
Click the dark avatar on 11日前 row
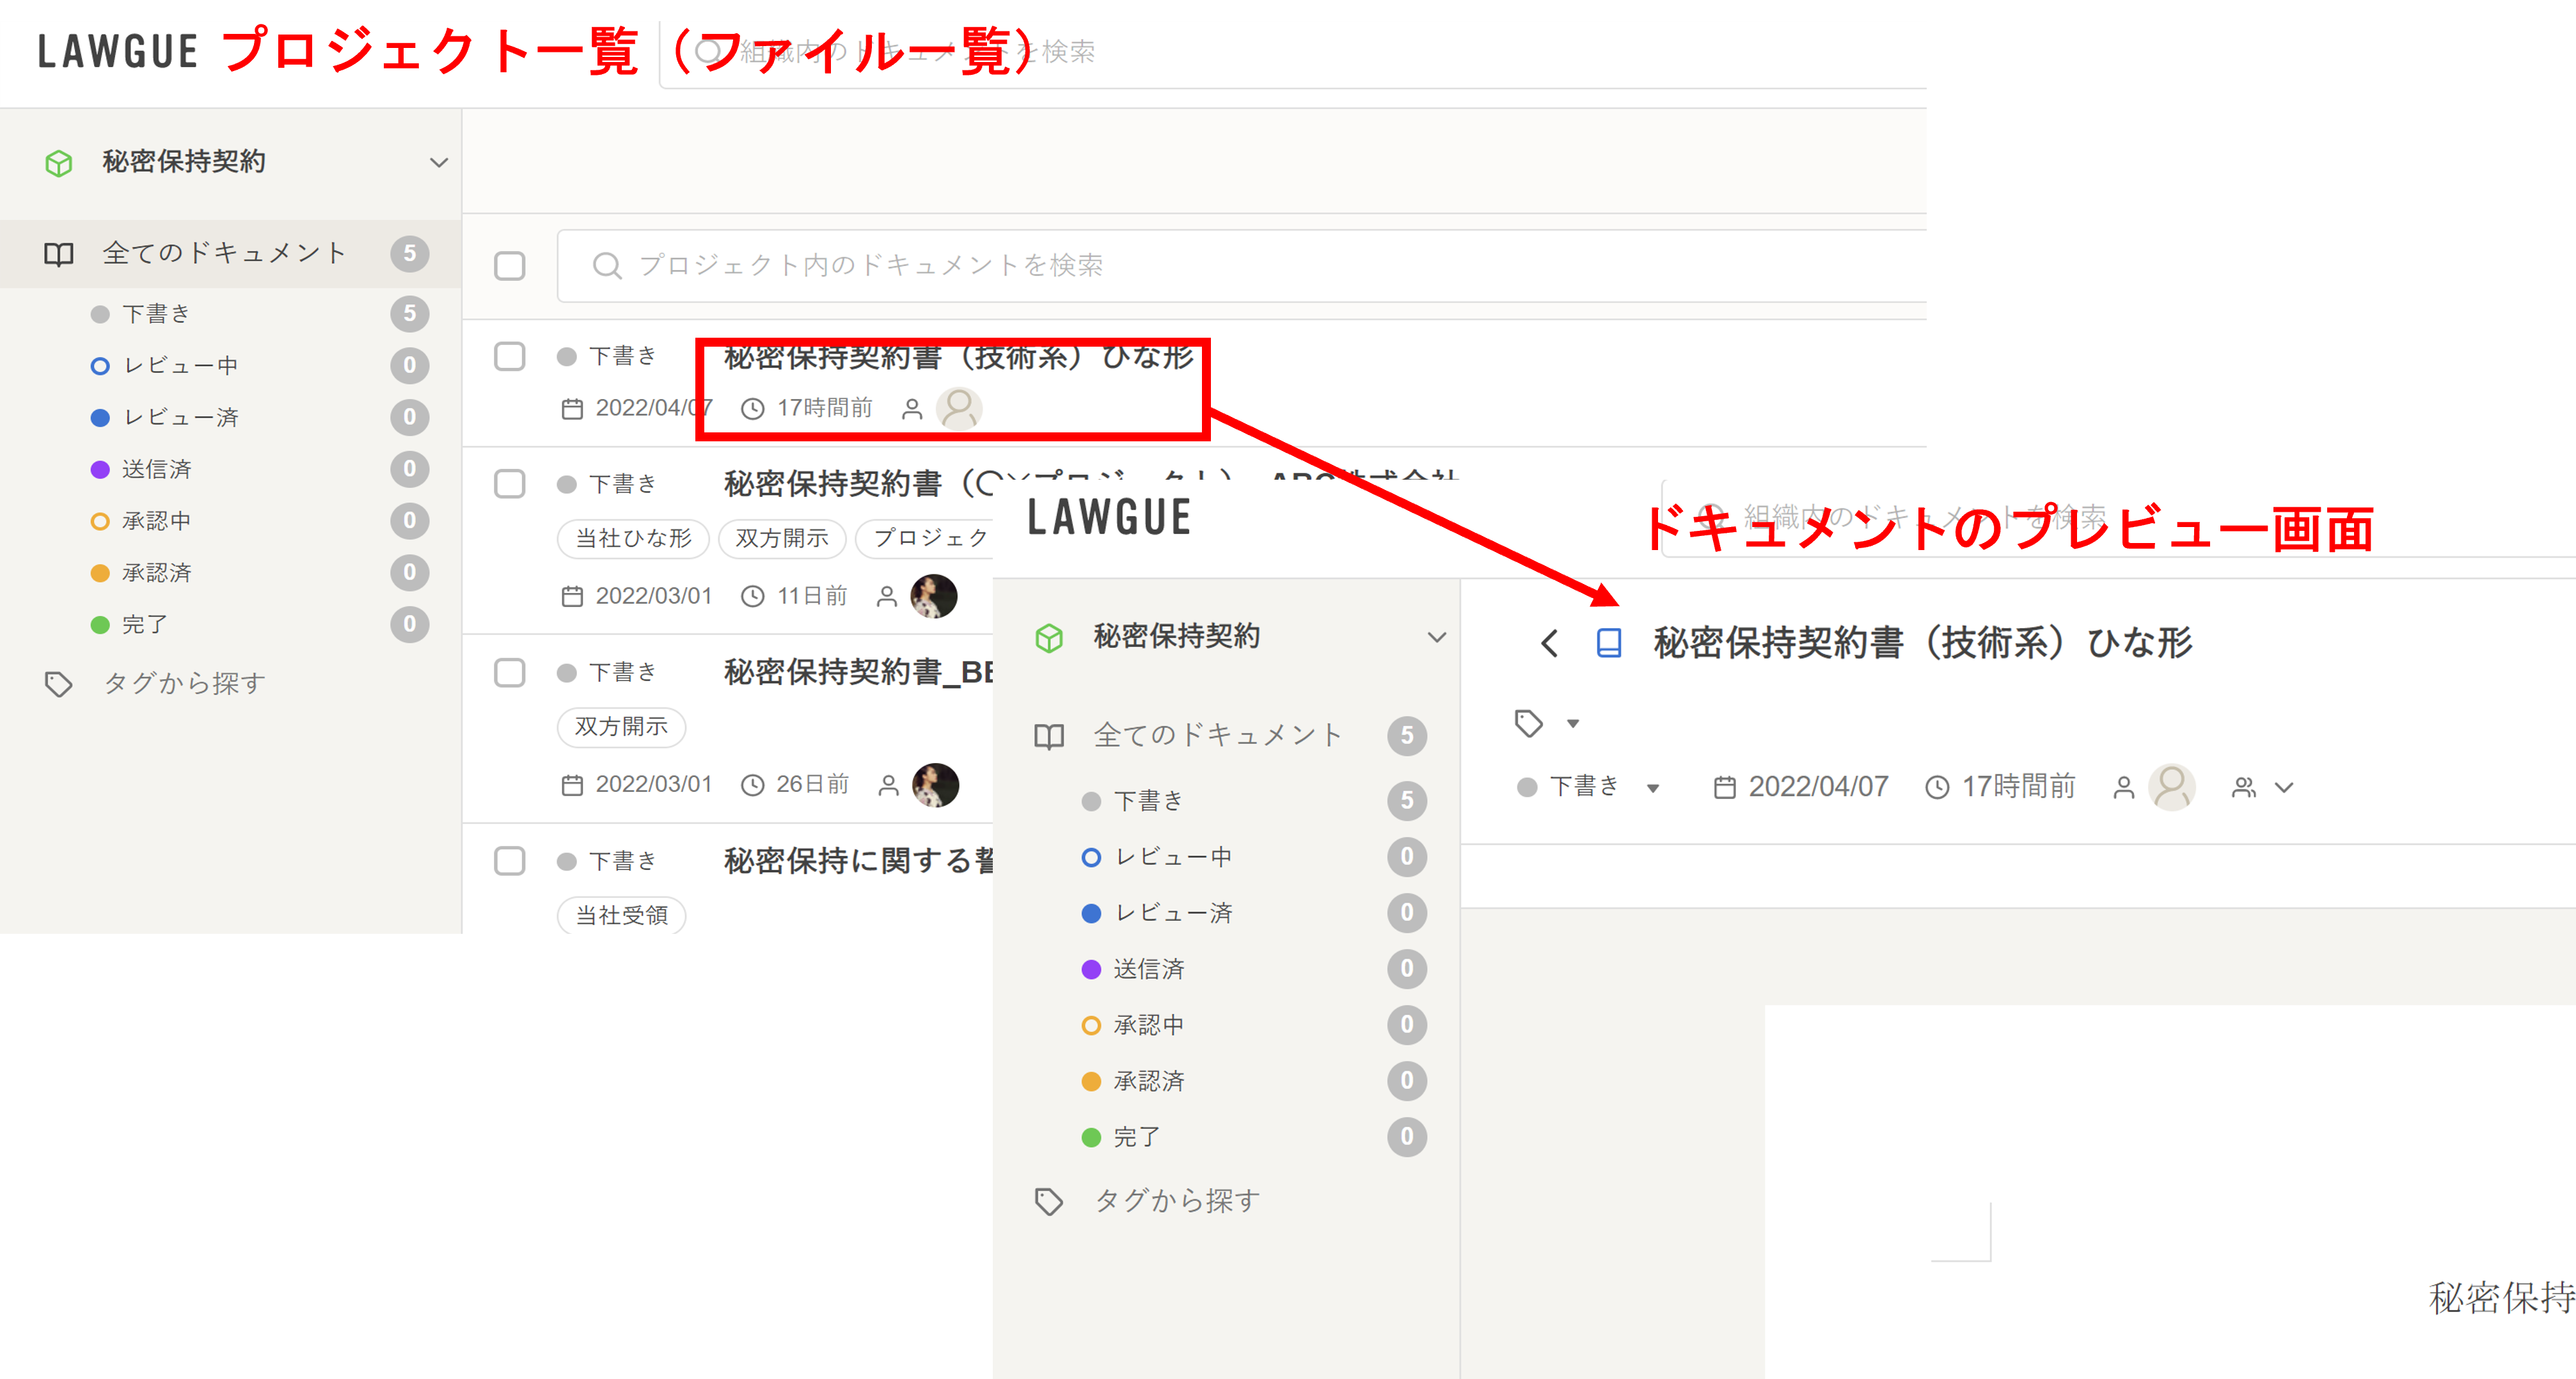[934, 596]
